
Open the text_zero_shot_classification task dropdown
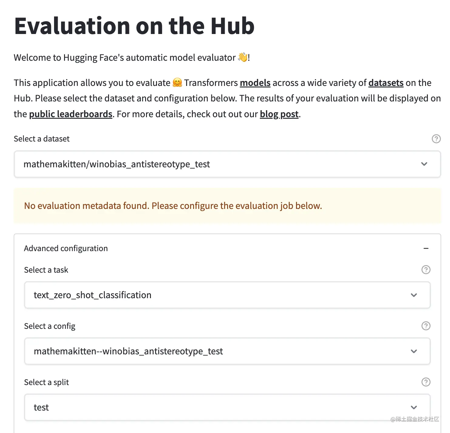[x=227, y=295]
